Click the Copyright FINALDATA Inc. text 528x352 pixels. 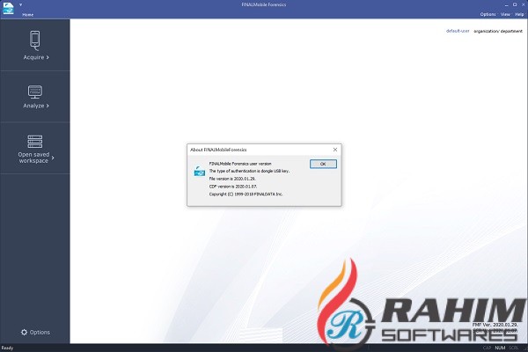[x=246, y=194]
